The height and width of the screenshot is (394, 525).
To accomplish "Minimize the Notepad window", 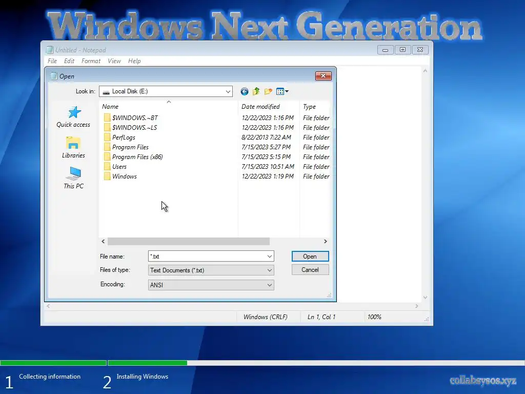I will pos(385,50).
